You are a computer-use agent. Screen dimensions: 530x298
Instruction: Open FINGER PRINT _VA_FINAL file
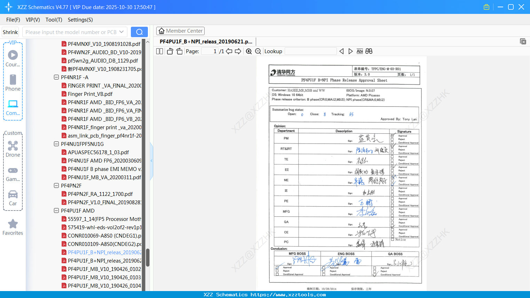click(101, 85)
